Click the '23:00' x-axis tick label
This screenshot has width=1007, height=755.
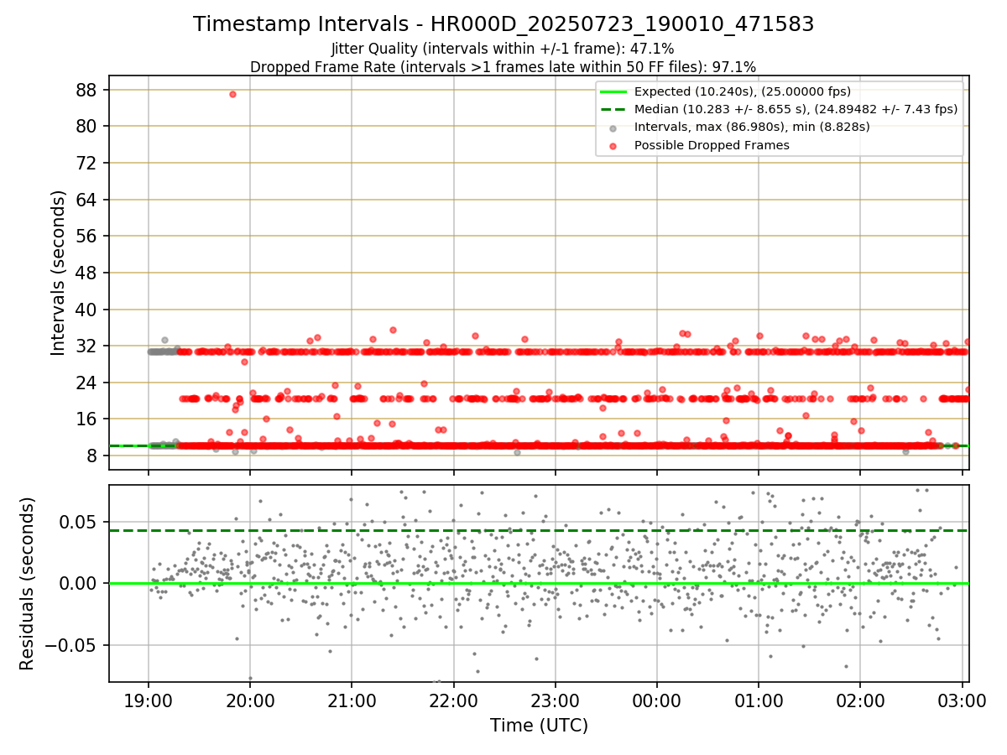click(556, 700)
